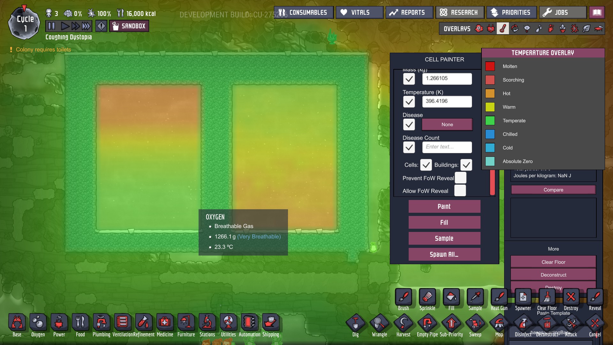Toggle the Temperature (K) checkbox

click(409, 102)
